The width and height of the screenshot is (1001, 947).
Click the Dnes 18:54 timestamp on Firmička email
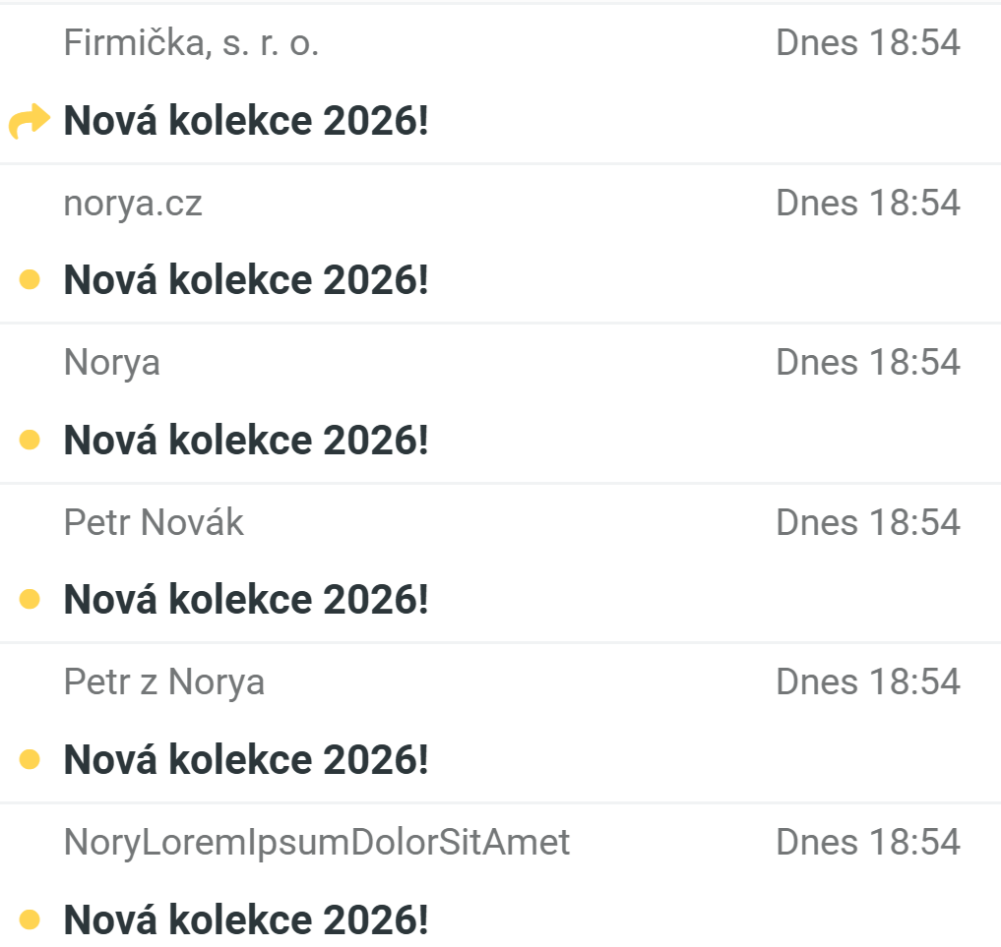(x=867, y=43)
